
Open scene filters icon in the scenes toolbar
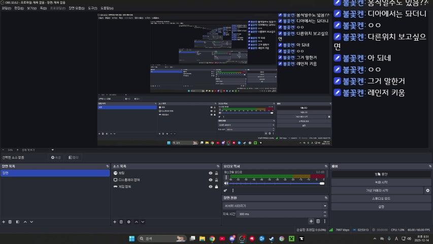[17, 222]
